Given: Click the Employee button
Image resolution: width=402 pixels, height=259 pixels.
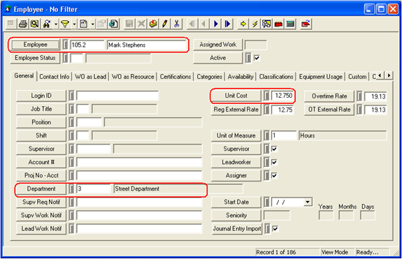Looking at the screenshot, I should point(35,45).
